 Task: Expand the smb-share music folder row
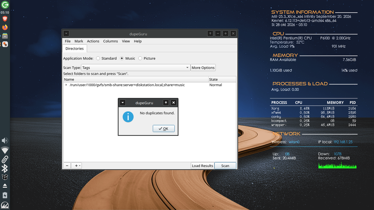[66, 85]
